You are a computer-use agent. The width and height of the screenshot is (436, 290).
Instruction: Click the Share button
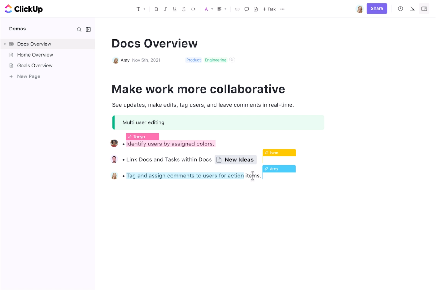point(377,8)
